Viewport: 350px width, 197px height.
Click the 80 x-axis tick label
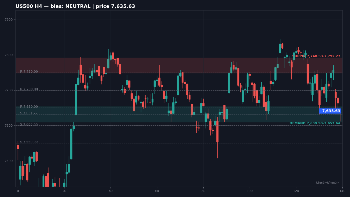point(203,191)
